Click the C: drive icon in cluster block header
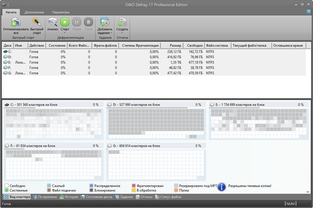 click(x=7, y=105)
